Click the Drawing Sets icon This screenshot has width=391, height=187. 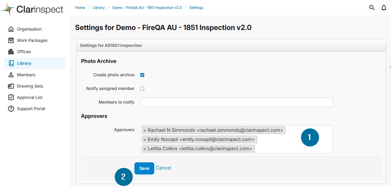tap(11, 86)
